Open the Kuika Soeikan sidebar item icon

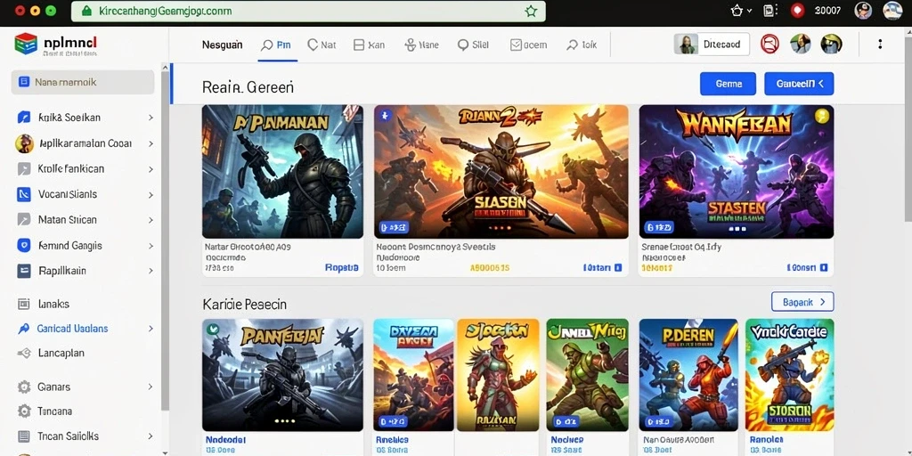point(24,118)
